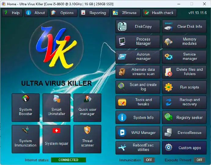
Task: Close the Ultra Virus Killer window
Action: pyautogui.click(x=204, y=4)
